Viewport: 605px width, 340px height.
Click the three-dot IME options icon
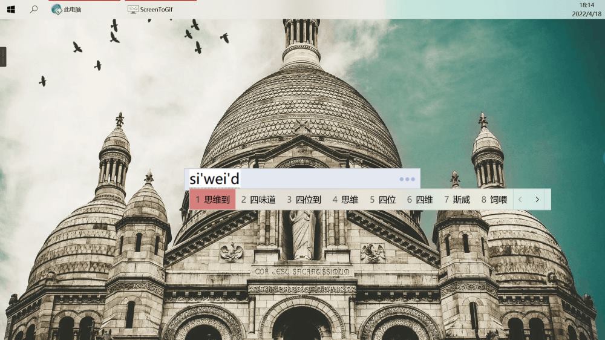click(407, 179)
